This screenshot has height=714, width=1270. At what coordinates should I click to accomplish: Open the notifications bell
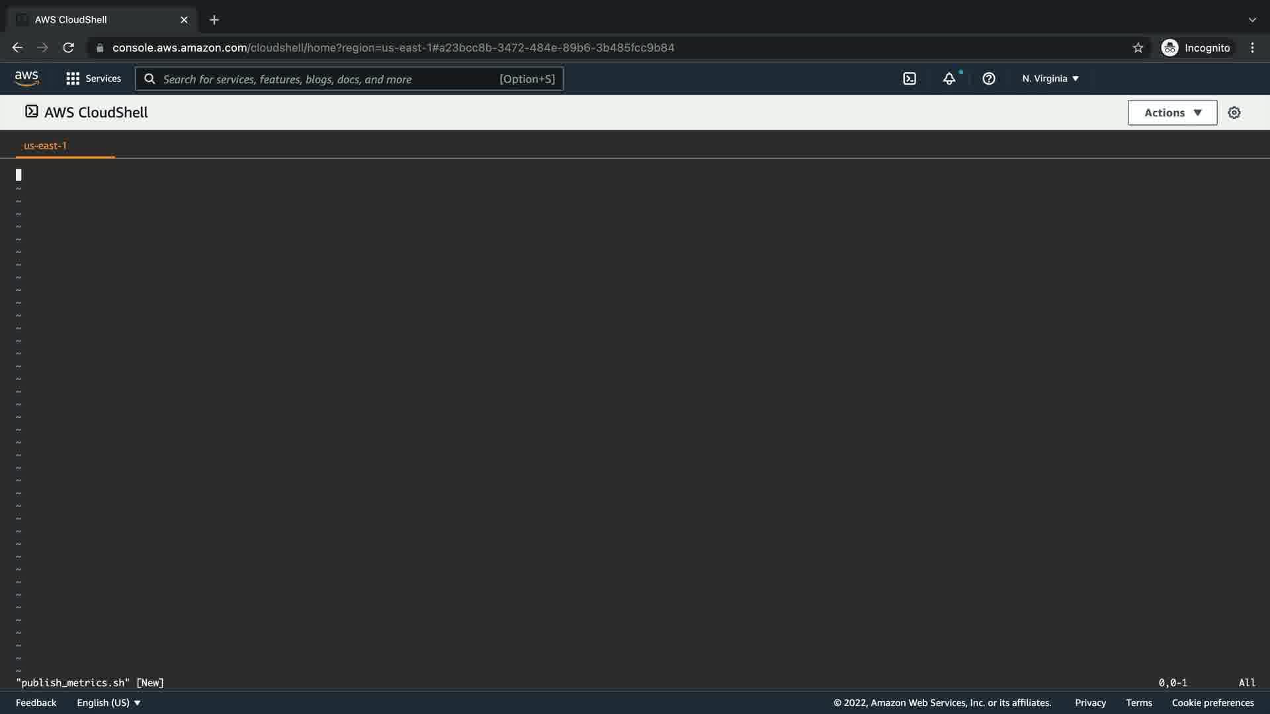(949, 79)
